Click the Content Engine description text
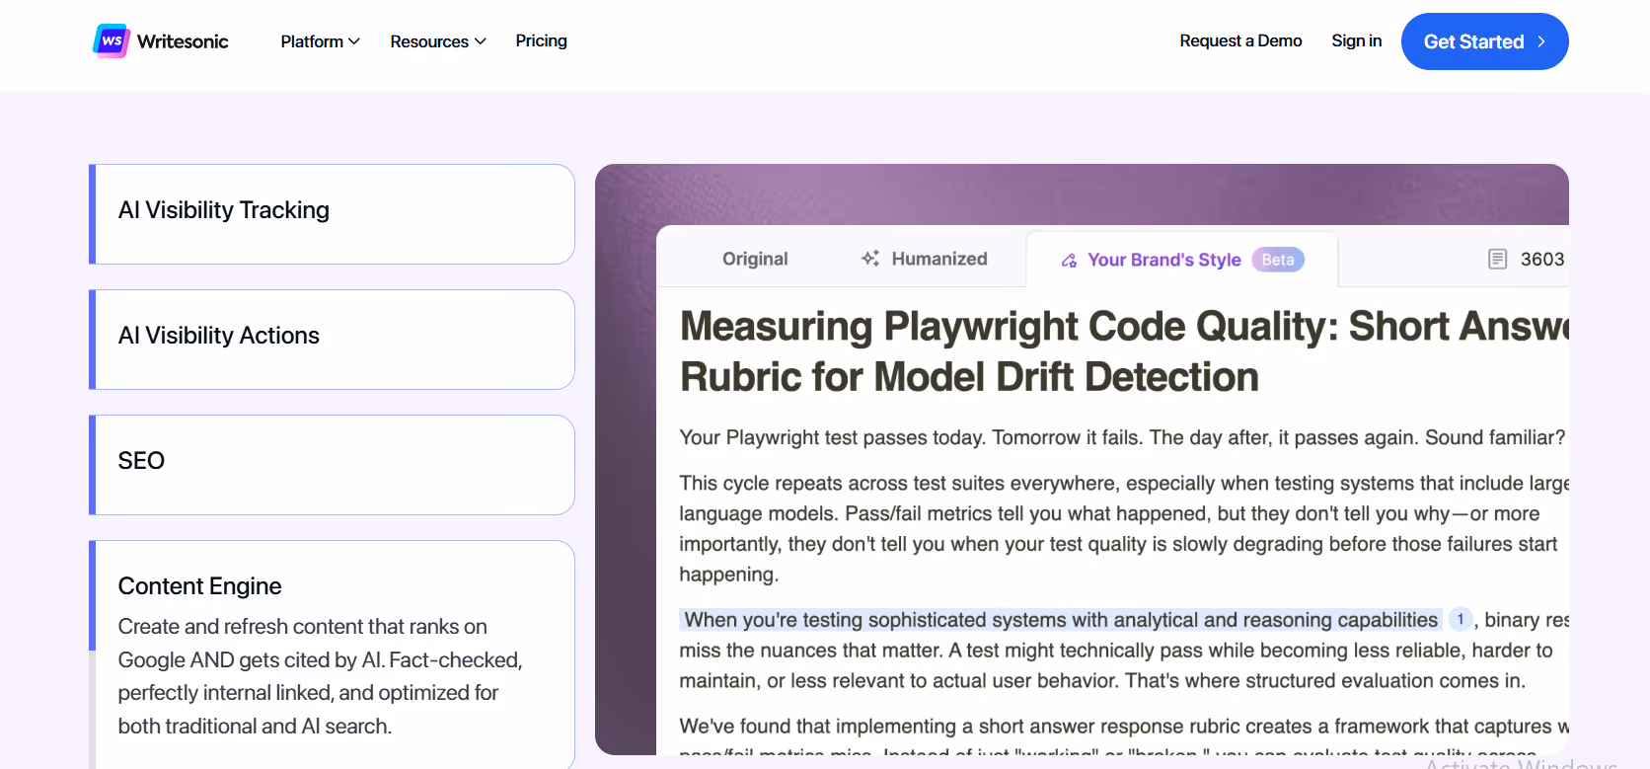The height and width of the screenshot is (769, 1650). (x=320, y=676)
